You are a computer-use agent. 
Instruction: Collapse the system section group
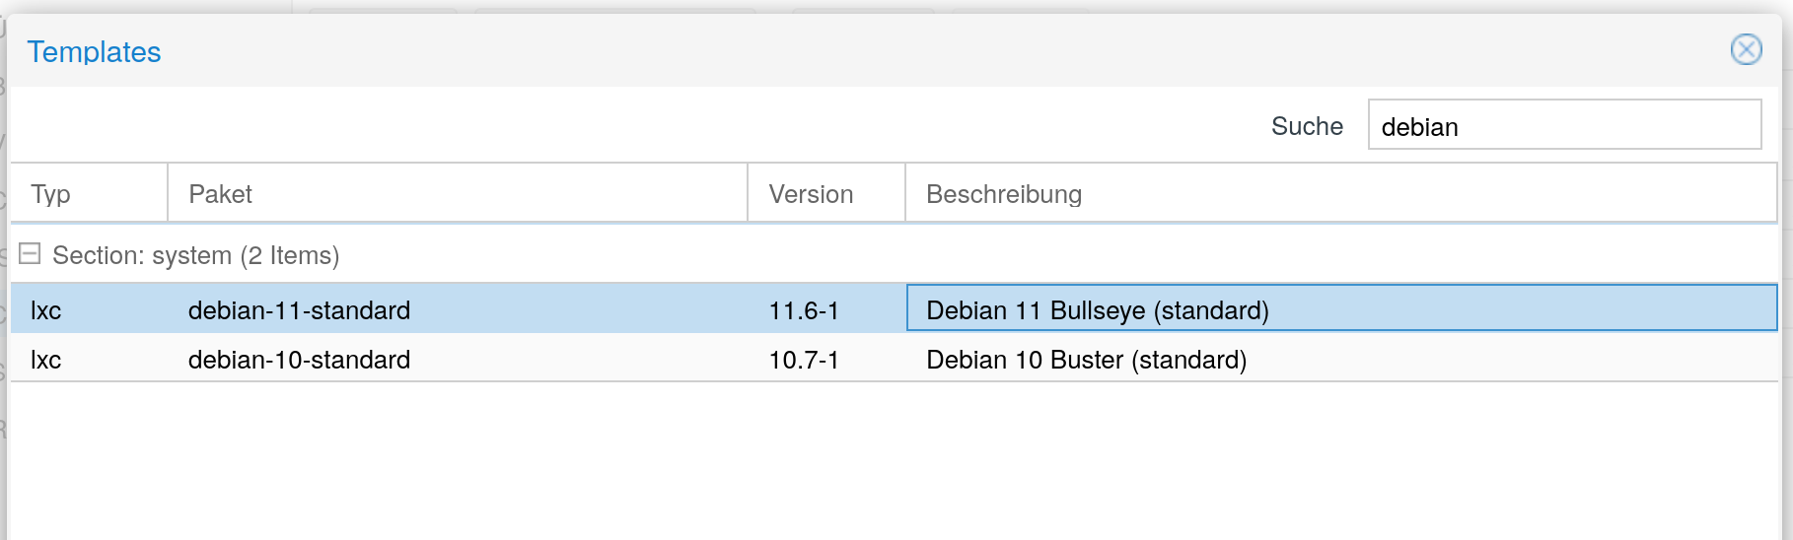(31, 254)
